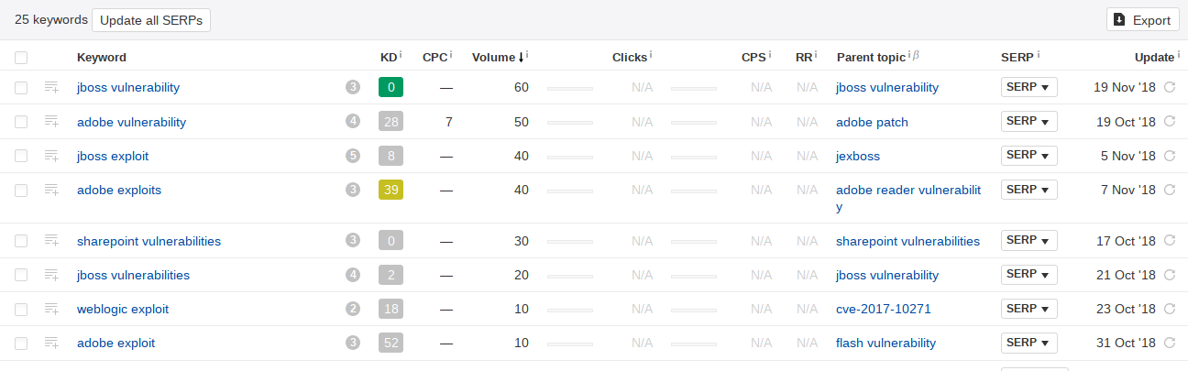Add jboss vulnerability to list icon

point(51,87)
